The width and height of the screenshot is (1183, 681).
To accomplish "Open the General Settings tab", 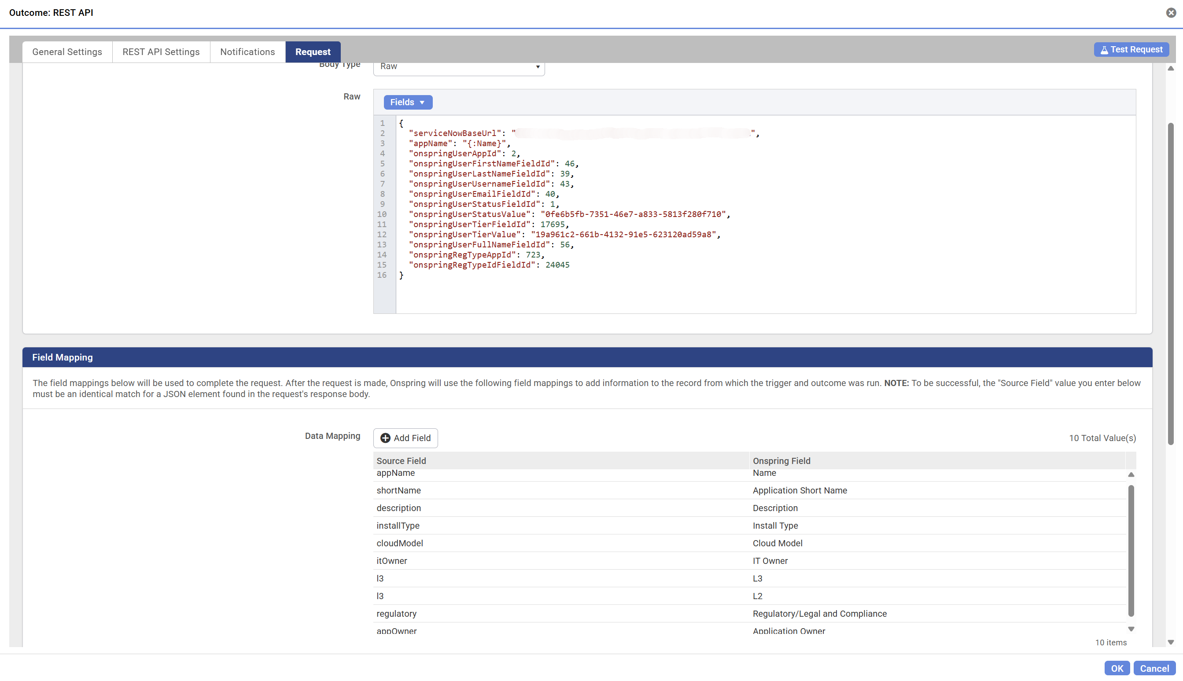I will point(67,52).
